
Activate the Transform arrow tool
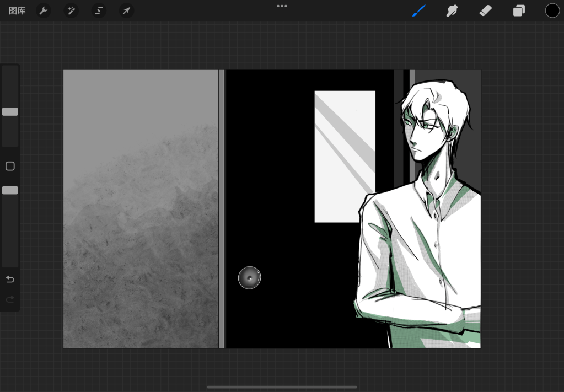tap(126, 10)
